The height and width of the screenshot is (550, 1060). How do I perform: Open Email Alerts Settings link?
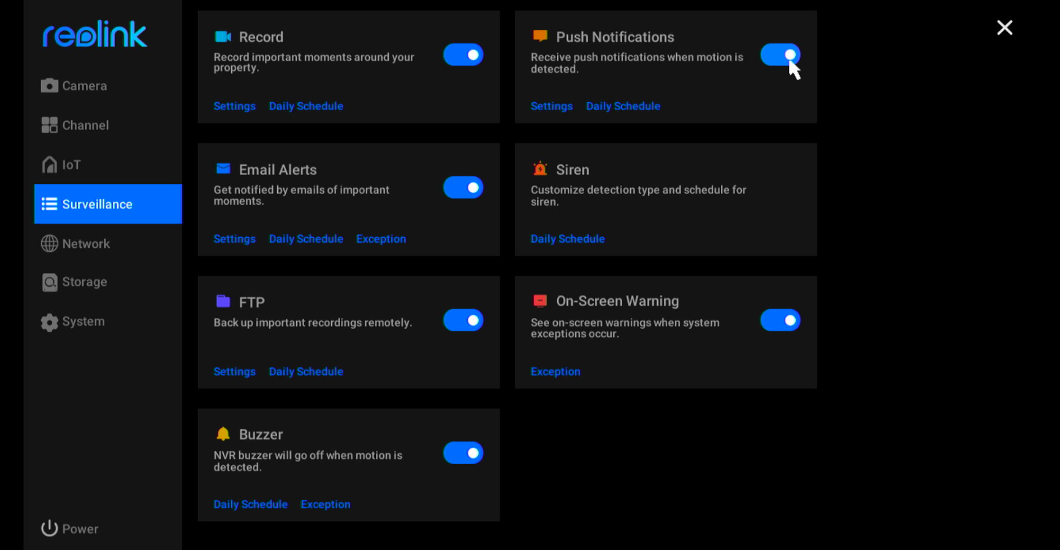click(x=235, y=239)
